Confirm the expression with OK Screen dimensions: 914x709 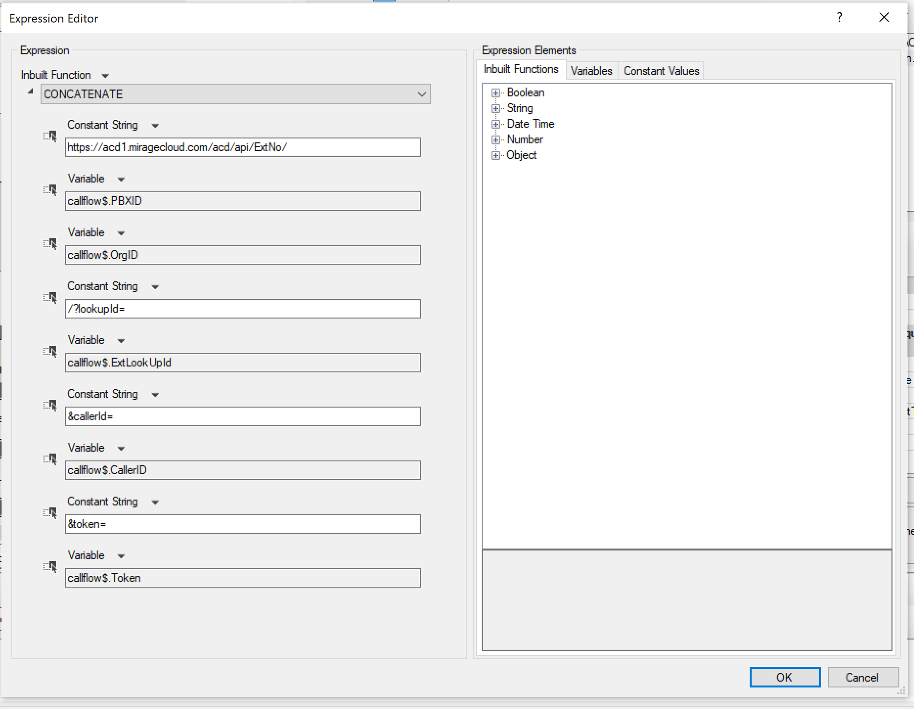[785, 677]
